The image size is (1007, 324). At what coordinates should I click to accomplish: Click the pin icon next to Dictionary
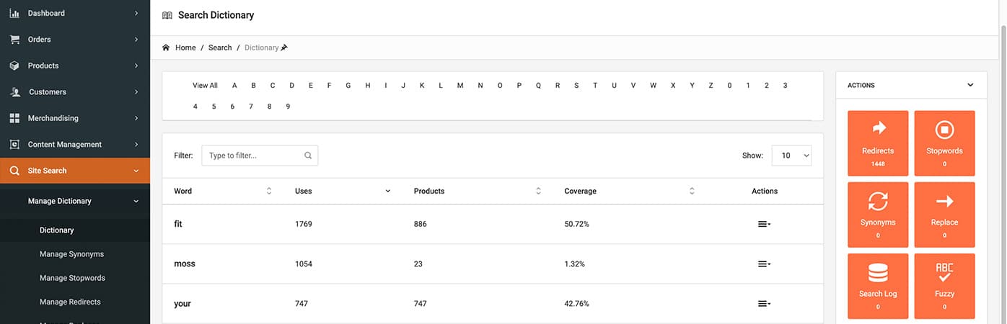(284, 48)
